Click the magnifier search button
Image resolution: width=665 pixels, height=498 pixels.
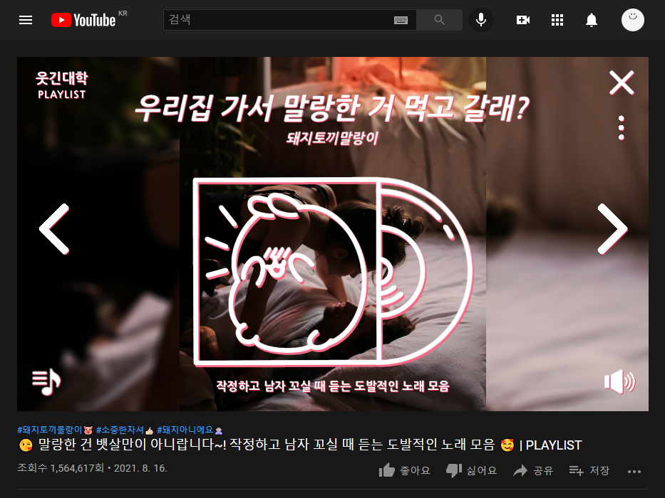point(439,20)
